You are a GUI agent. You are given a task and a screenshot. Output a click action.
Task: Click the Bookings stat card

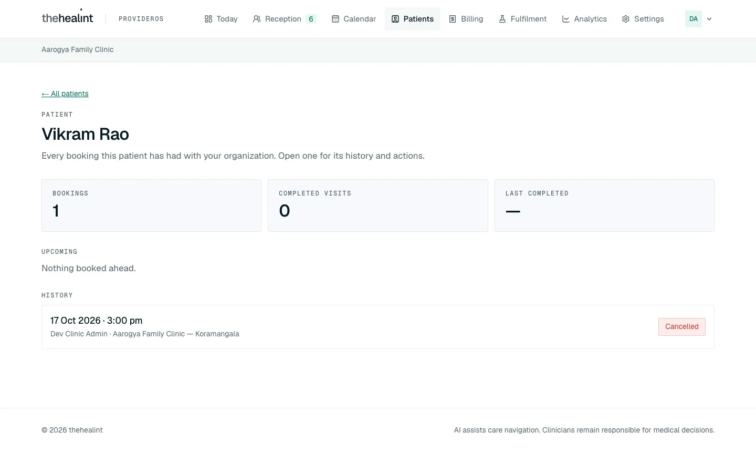tap(151, 205)
